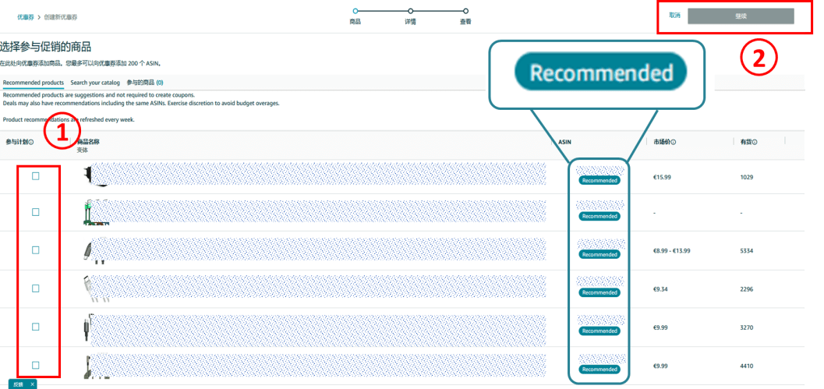The image size is (824, 389).
Task: Click the 查看 step marker in progress bar
Action: click(x=465, y=11)
